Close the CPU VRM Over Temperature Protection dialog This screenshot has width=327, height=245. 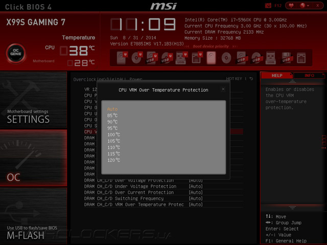(223, 89)
